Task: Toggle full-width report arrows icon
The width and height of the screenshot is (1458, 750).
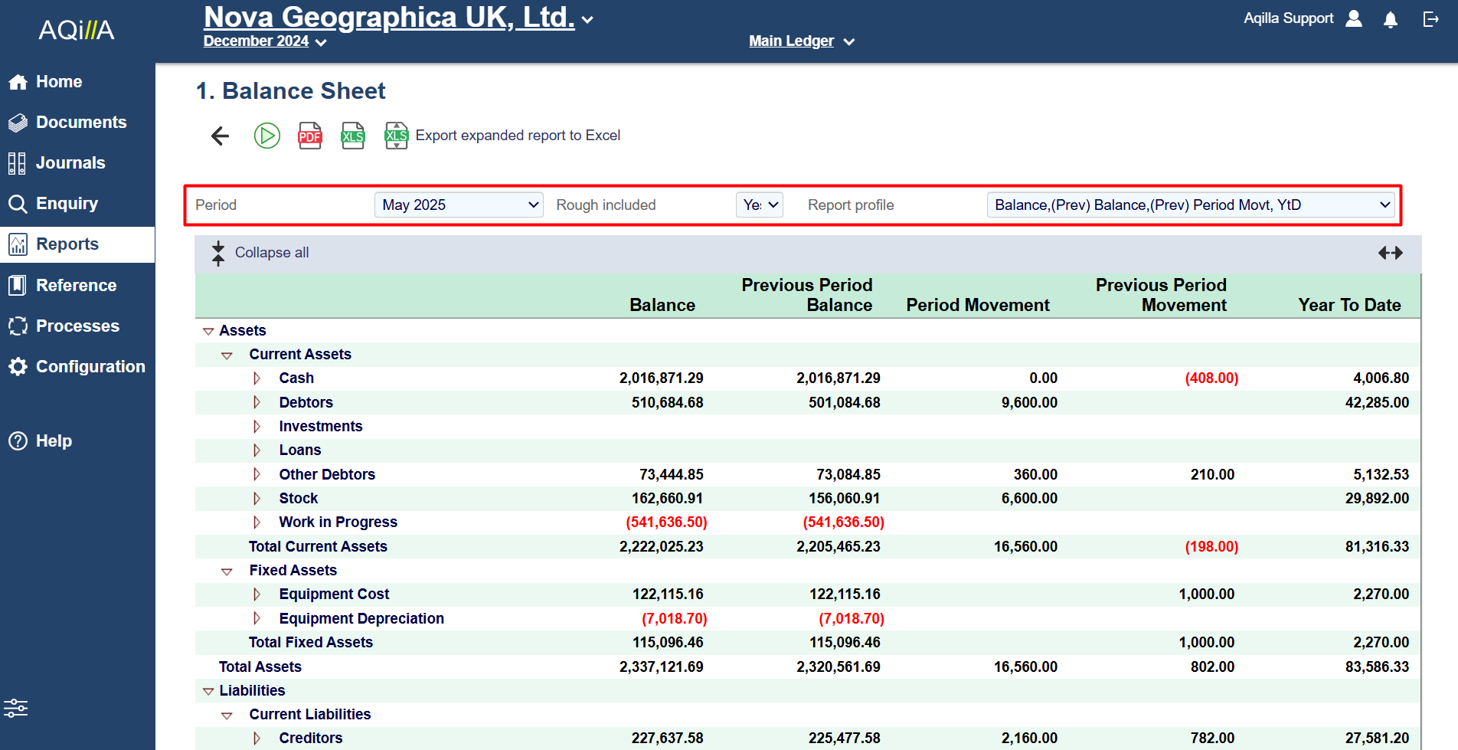Action: point(1390,253)
